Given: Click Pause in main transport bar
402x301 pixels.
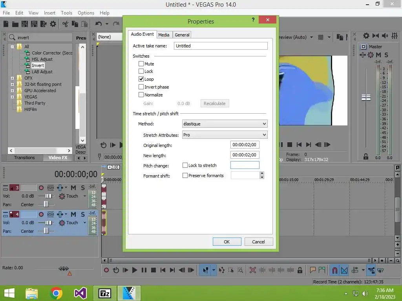Looking at the screenshot, I should [x=144, y=270].
